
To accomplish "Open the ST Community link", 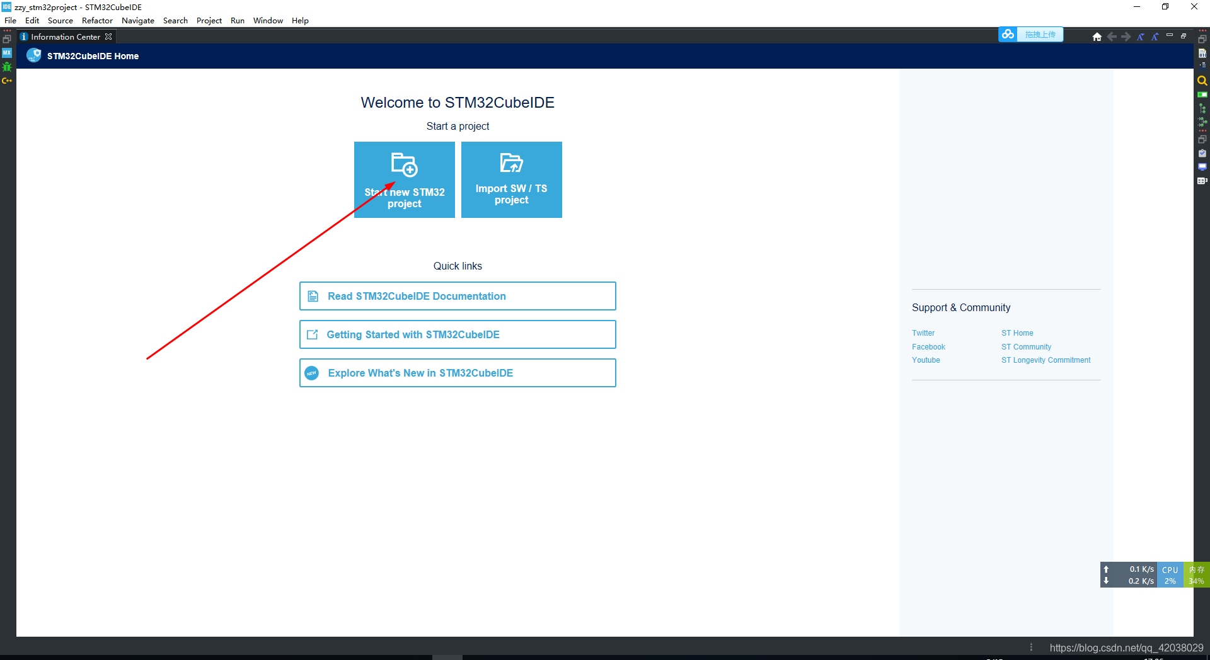I will [x=1026, y=347].
